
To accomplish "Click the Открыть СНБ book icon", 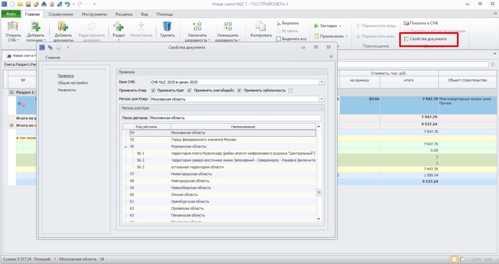I will (x=13, y=26).
